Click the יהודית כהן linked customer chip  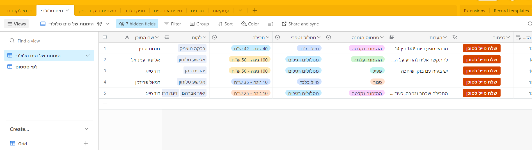click(195, 71)
